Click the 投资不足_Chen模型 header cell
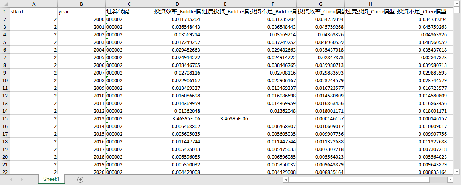461x185 pixels. (422, 11)
